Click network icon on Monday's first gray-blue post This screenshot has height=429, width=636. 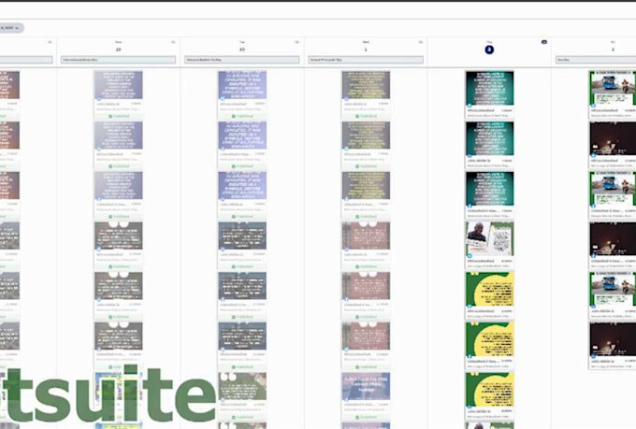(98, 98)
